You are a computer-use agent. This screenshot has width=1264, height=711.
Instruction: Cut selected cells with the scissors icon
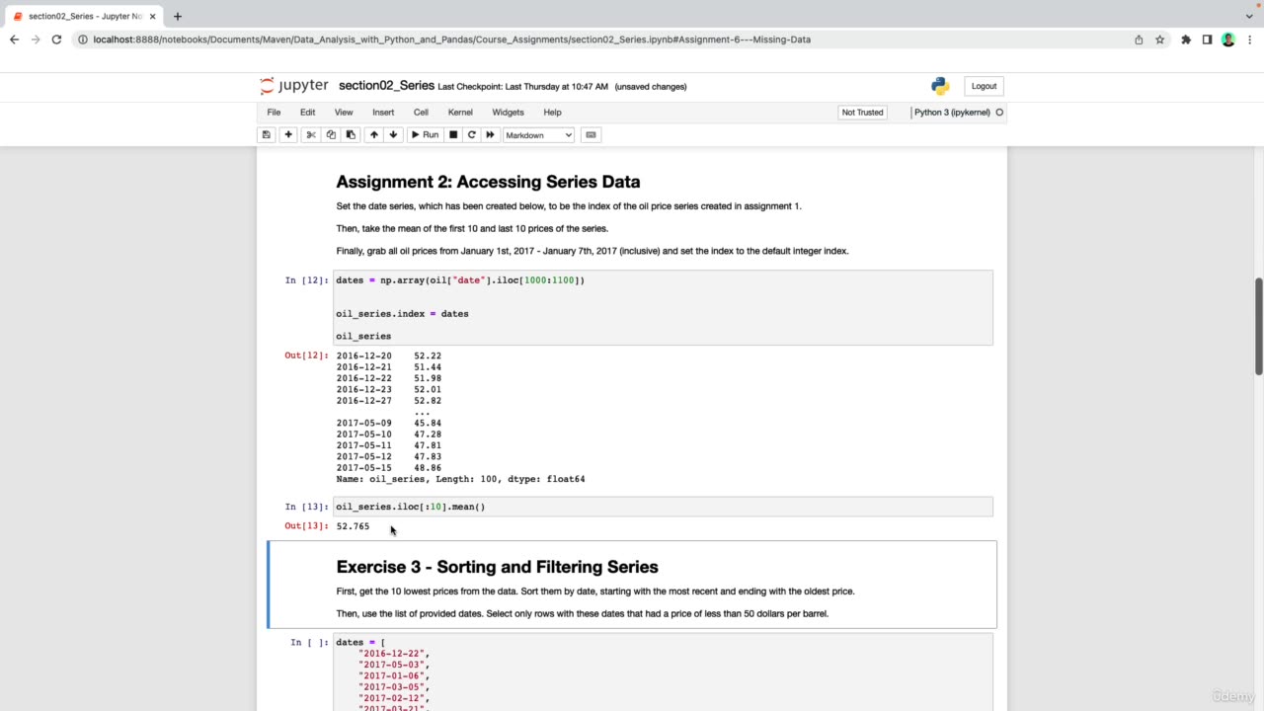click(x=310, y=135)
